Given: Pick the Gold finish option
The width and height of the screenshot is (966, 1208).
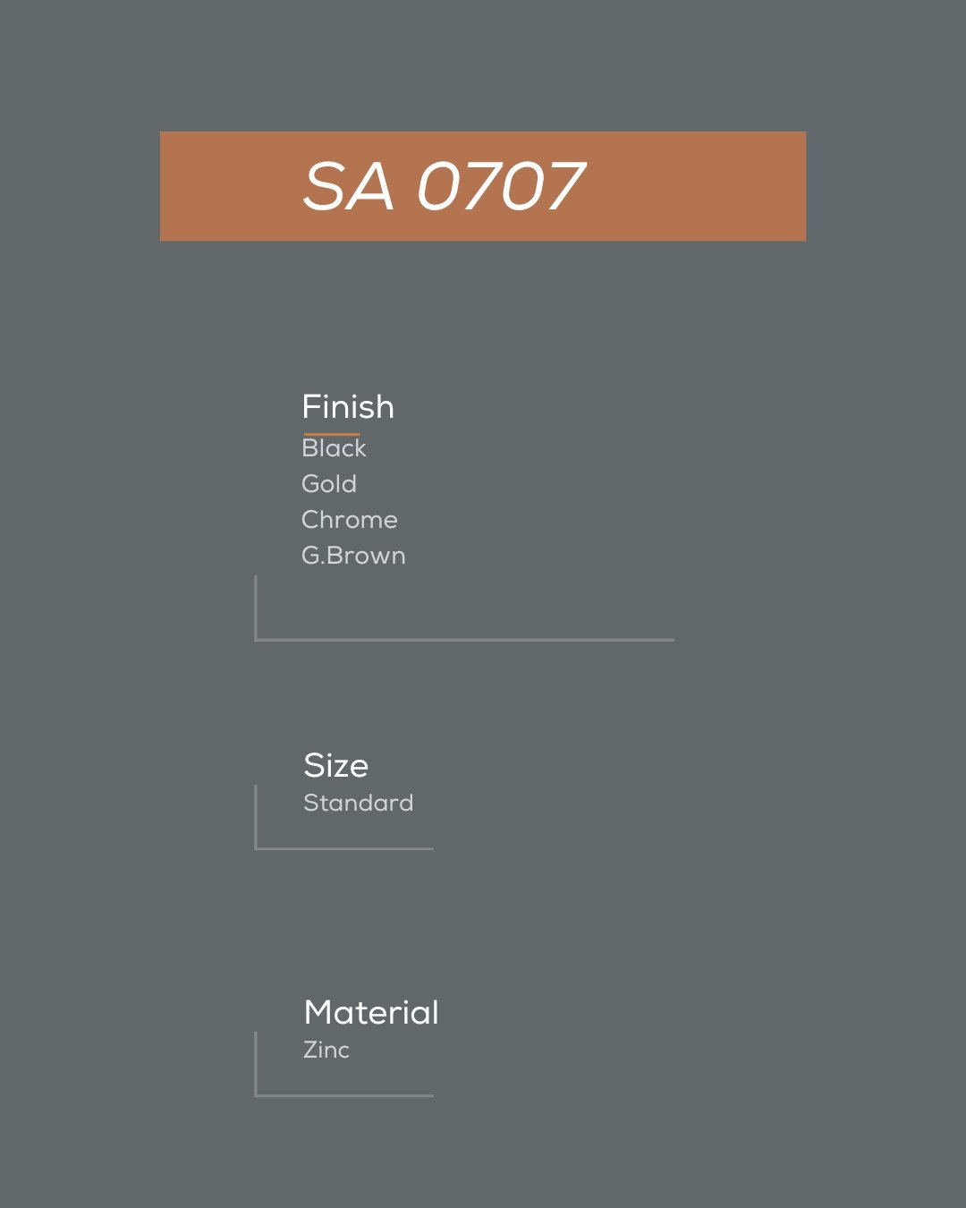Looking at the screenshot, I should [x=329, y=484].
